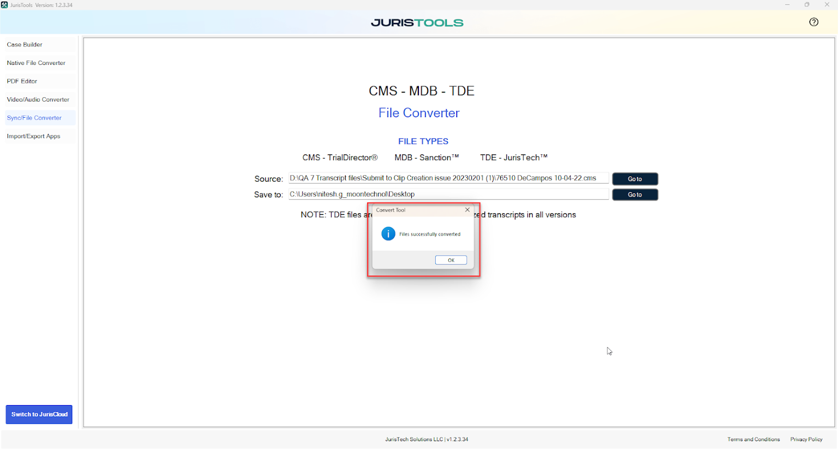This screenshot has height=449, width=838.
Task: Select PDF Editor from the sidebar
Action: point(40,81)
